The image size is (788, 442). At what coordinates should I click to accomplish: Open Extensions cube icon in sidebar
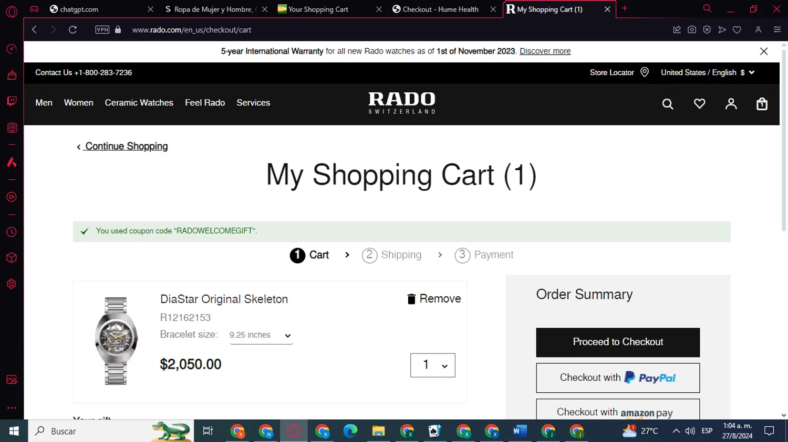(12, 258)
